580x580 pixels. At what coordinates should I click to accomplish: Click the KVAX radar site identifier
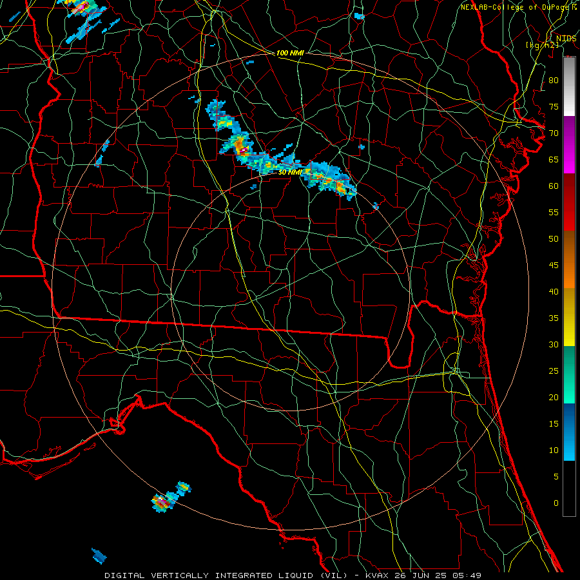pyautogui.click(x=377, y=575)
